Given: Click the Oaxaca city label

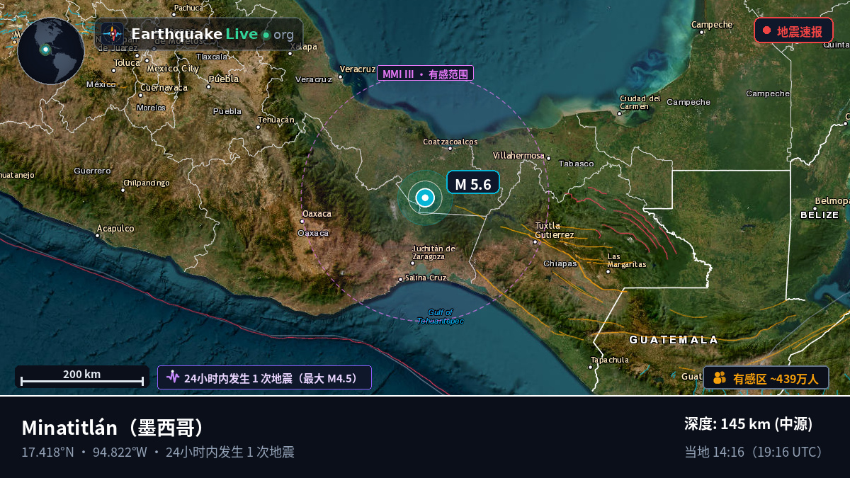Looking at the screenshot, I should pos(317,213).
